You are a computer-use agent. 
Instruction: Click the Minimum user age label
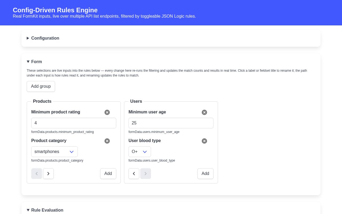[x=147, y=112]
